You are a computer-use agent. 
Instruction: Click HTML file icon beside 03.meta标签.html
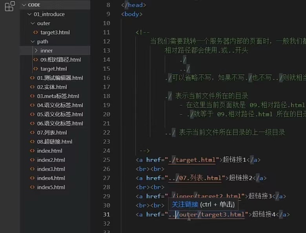32,96
